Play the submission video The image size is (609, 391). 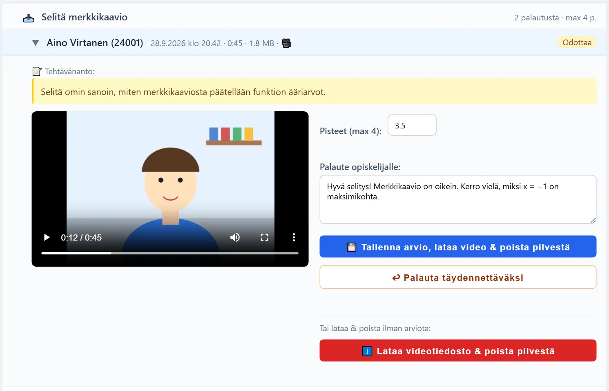(47, 237)
